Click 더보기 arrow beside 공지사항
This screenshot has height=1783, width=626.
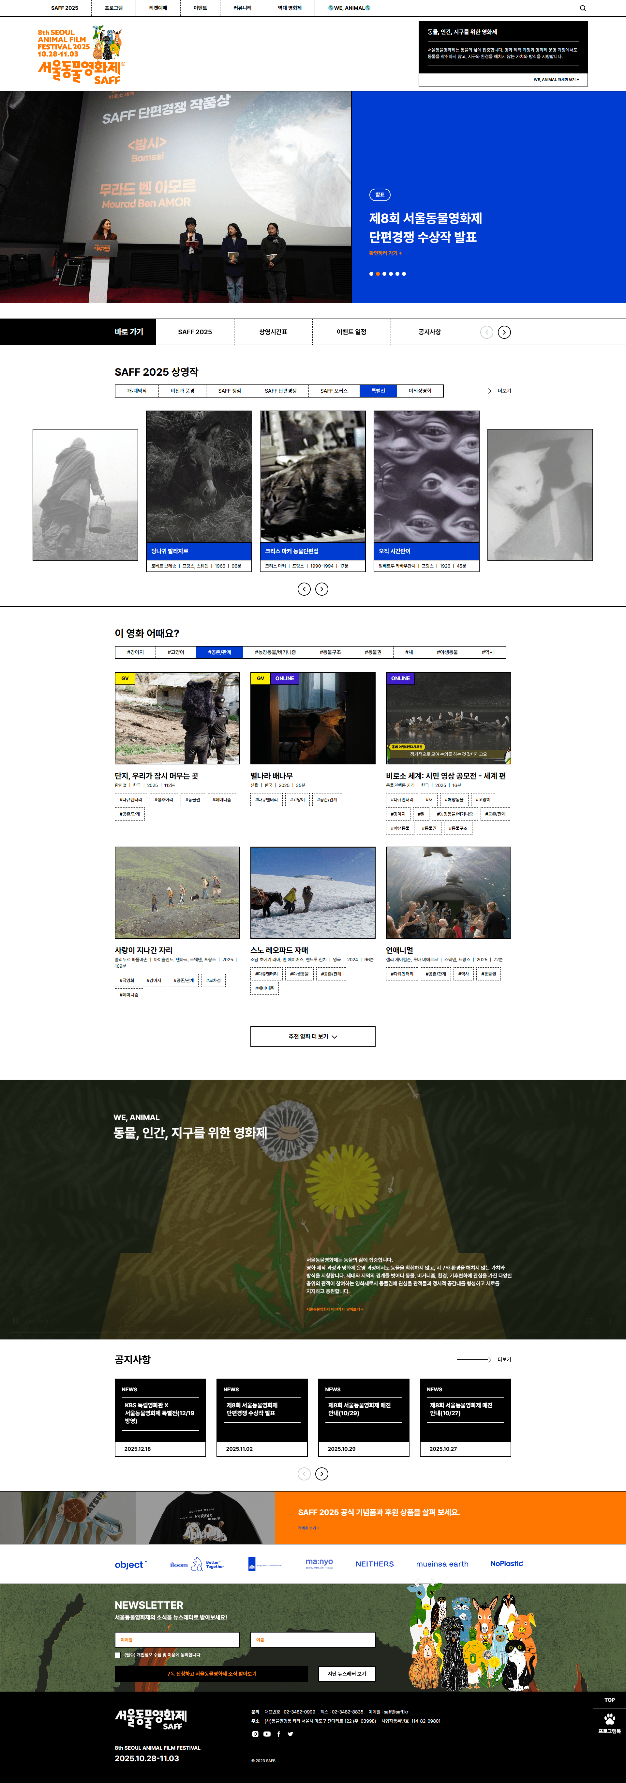point(484,1359)
